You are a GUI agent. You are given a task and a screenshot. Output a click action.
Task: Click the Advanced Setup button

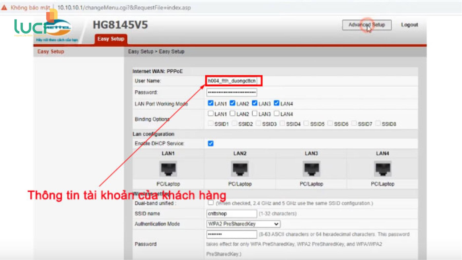[367, 25]
